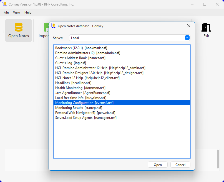Close the Open Notes database dialog
The image size is (224, 182).
pos(188,26)
